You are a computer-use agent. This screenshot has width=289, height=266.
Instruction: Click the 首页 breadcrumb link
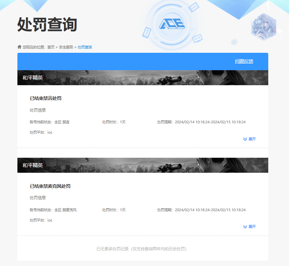click(x=52, y=47)
